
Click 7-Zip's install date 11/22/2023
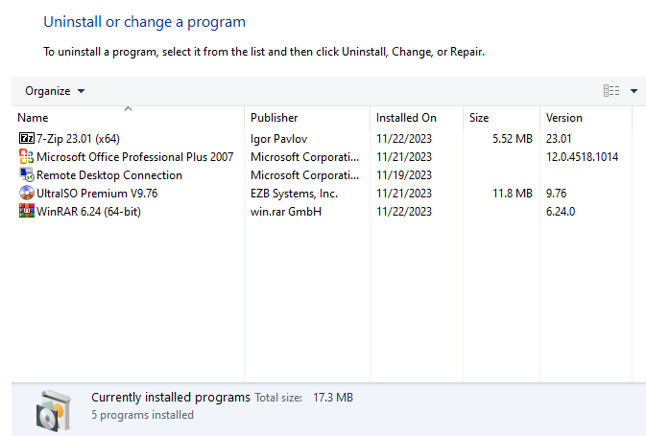[404, 139]
